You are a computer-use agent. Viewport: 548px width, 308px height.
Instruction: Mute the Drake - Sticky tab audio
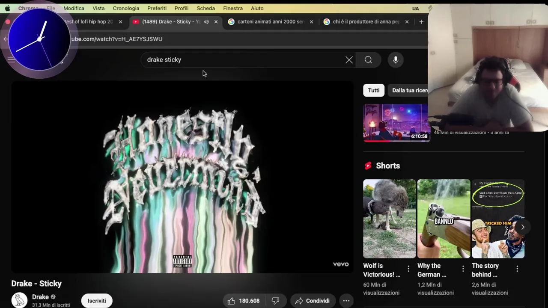tap(206, 21)
